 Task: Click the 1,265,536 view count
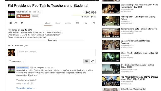90,13
